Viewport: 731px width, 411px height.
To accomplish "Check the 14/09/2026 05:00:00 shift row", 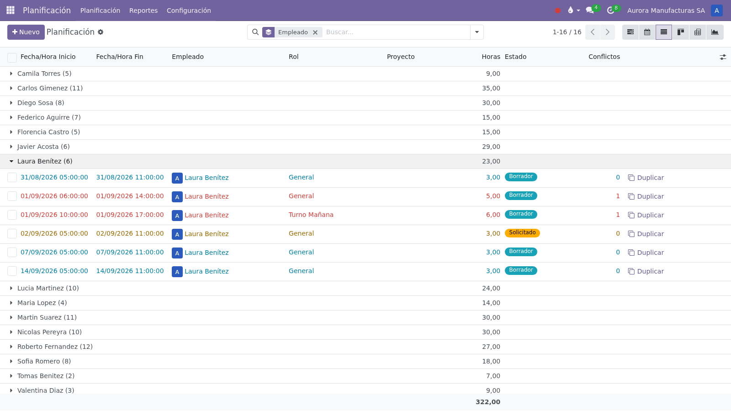I will [12, 271].
